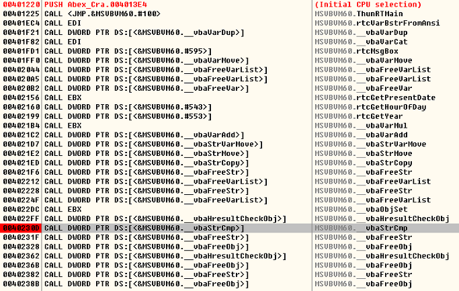Click the __vbaStrCmp call instruction

pyautogui.click(x=144, y=228)
